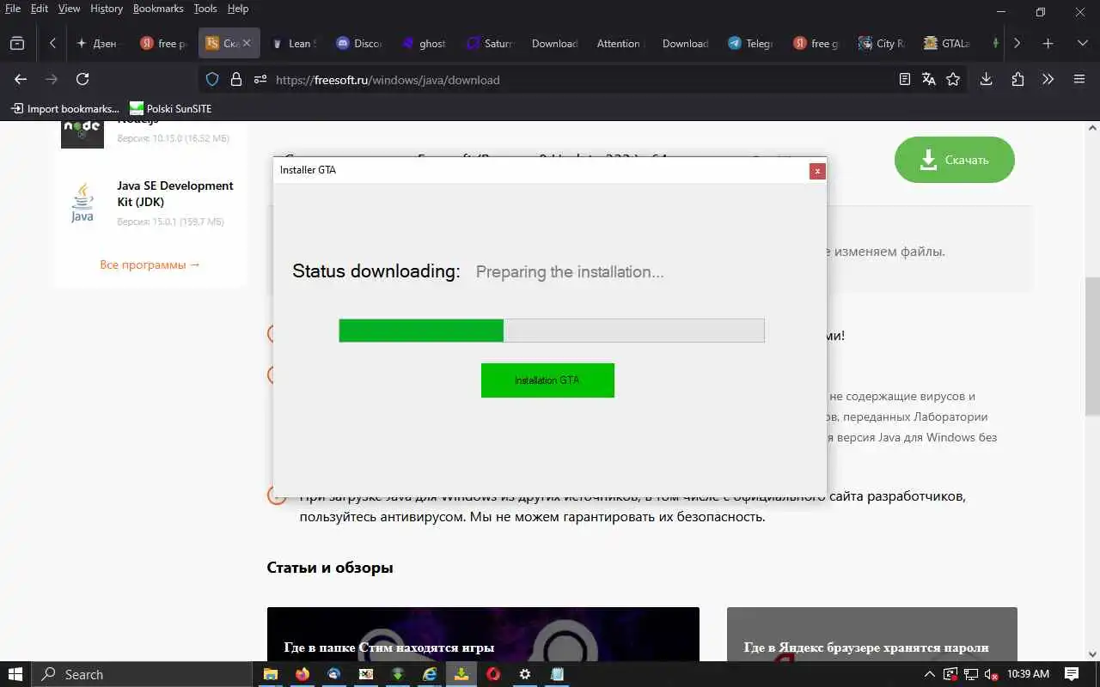Viewport: 1100px width, 687px height.
Task: Switch to the Telegram tab
Action: pyautogui.click(x=751, y=43)
